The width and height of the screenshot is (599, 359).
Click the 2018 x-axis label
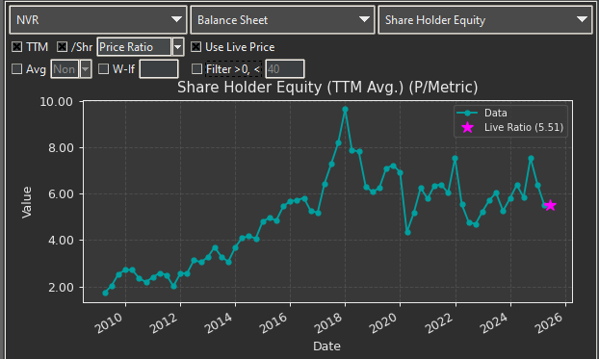[328, 323]
